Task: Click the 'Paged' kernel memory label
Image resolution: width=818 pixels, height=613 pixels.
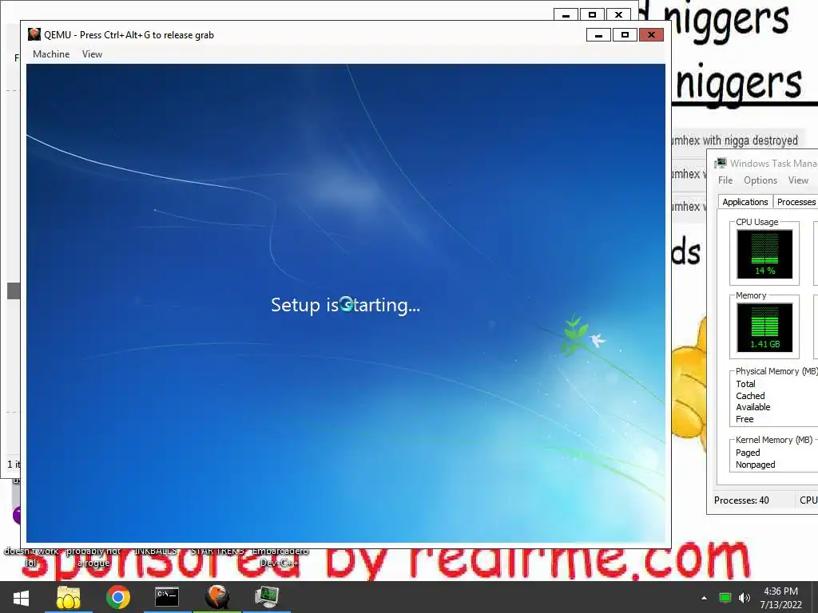Action: [x=748, y=453]
